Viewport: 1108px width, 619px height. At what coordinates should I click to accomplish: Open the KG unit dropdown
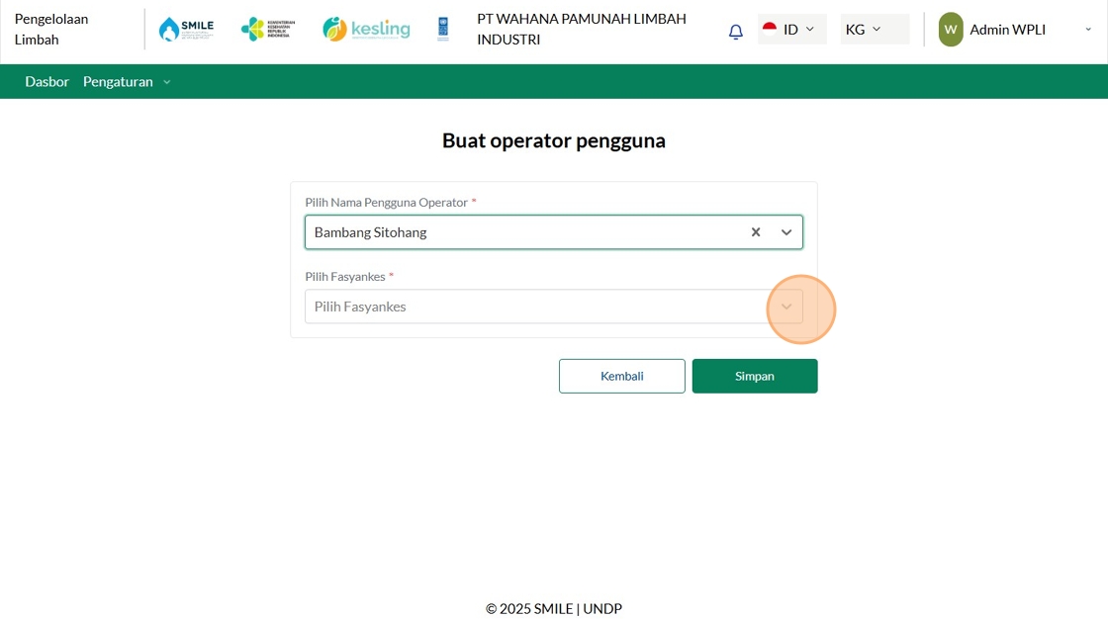coord(875,29)
